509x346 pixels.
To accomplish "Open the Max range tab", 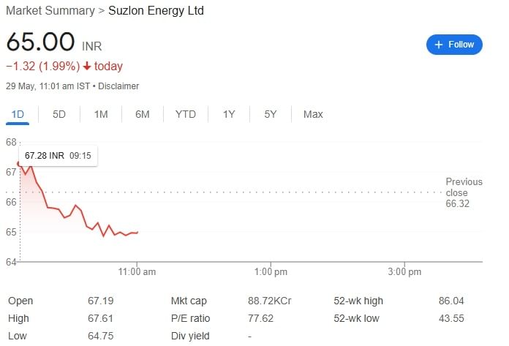I will click(313, 114).
